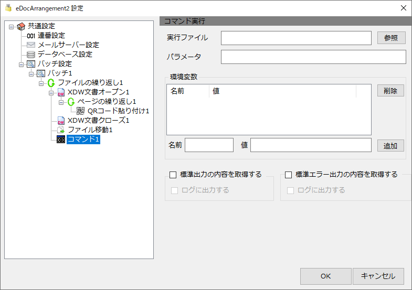Select the DW document icon for XDW文書オープン1
The width and height of the screenshot is (412, 290).
(61, 92)
